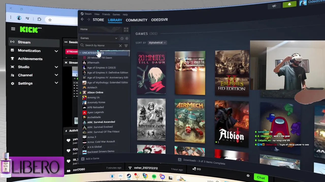Go to the COMMUNITY tab
Image resolution: width=325 pixels, height=182 pixels.
click(137, 20)
